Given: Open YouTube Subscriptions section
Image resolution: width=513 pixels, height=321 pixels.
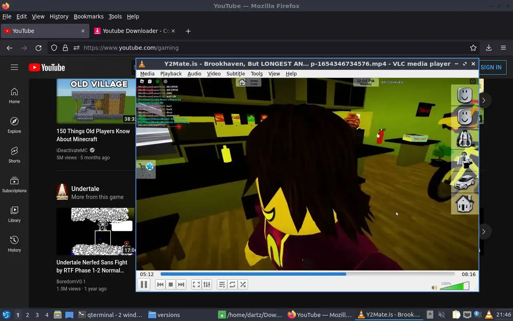Looking at the screenshot, I should pos(14,185).
